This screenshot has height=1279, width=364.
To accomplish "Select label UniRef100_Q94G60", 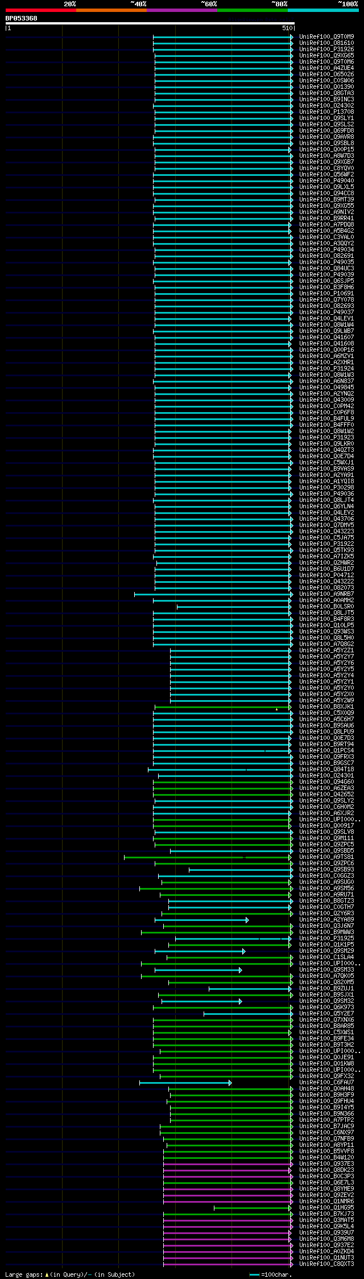I will (326, 782).
